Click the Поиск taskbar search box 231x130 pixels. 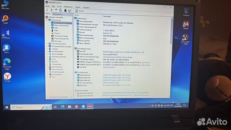coord(31,107)
